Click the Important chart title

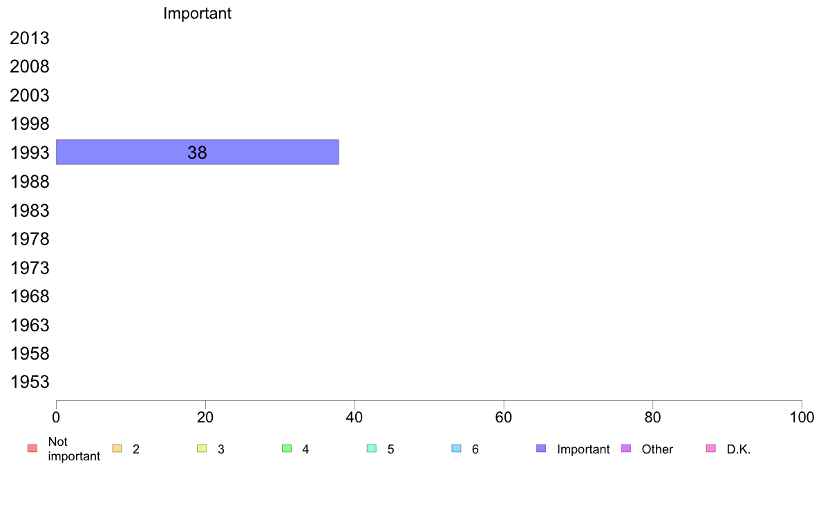198,13
